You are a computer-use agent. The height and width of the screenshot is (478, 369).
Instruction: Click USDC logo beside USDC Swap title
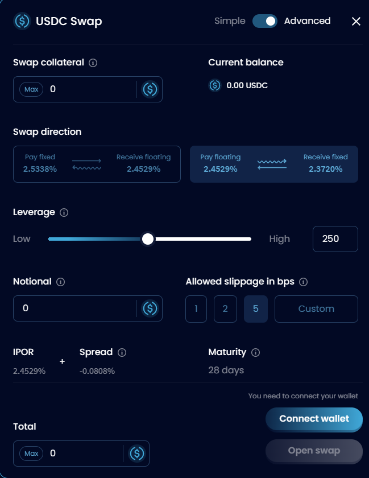point(22,21)
